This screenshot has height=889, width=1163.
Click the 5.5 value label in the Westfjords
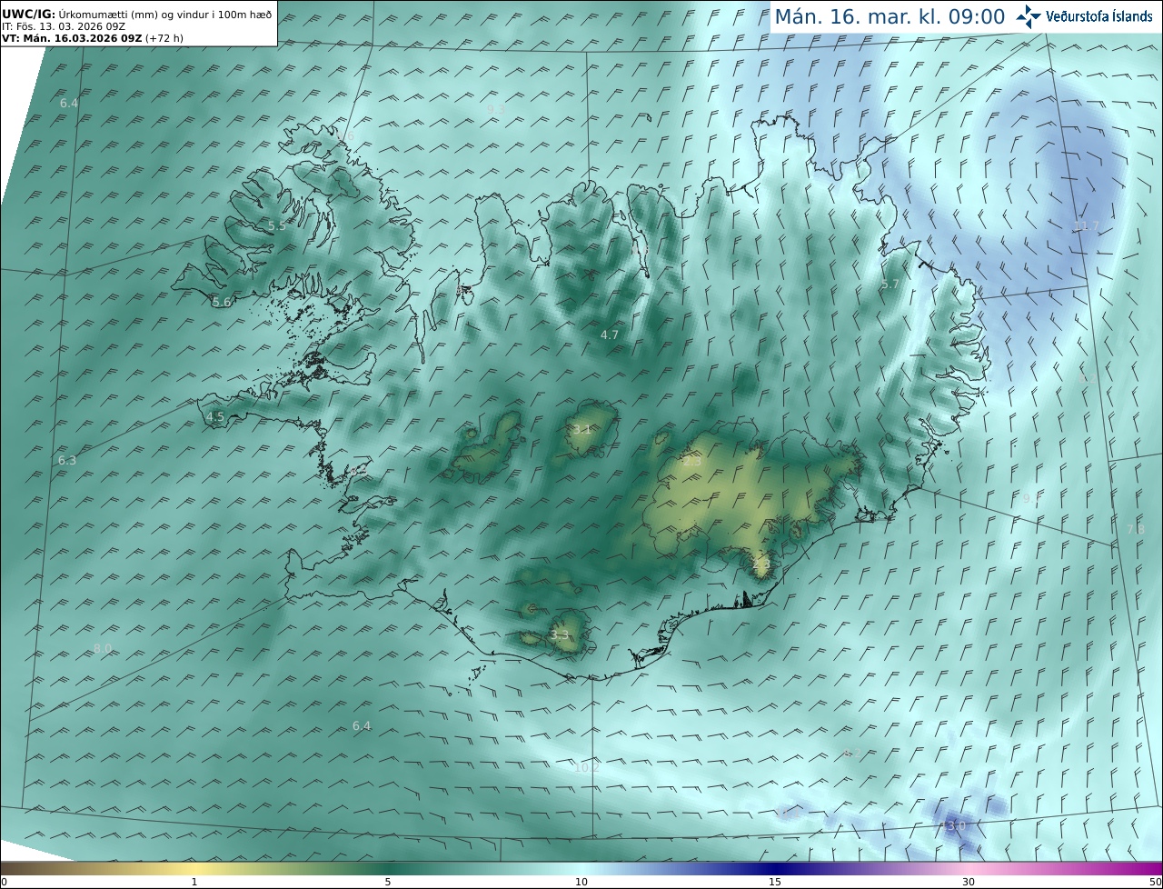click(x=277, y=226)
